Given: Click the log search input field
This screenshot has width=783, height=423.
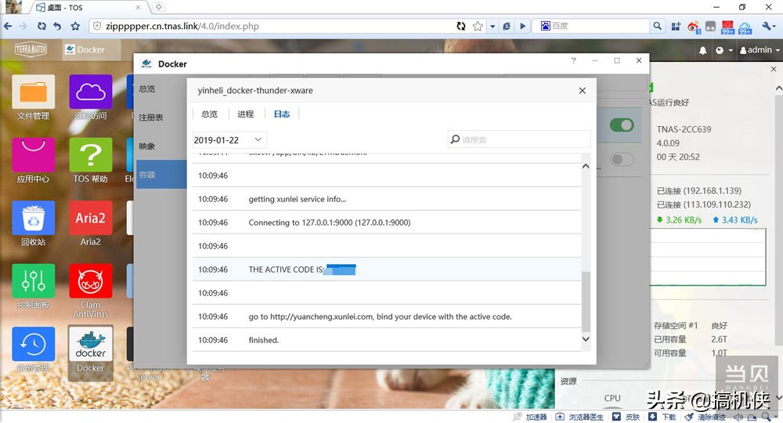Looking at the screenshot, I should click(519, 139).
